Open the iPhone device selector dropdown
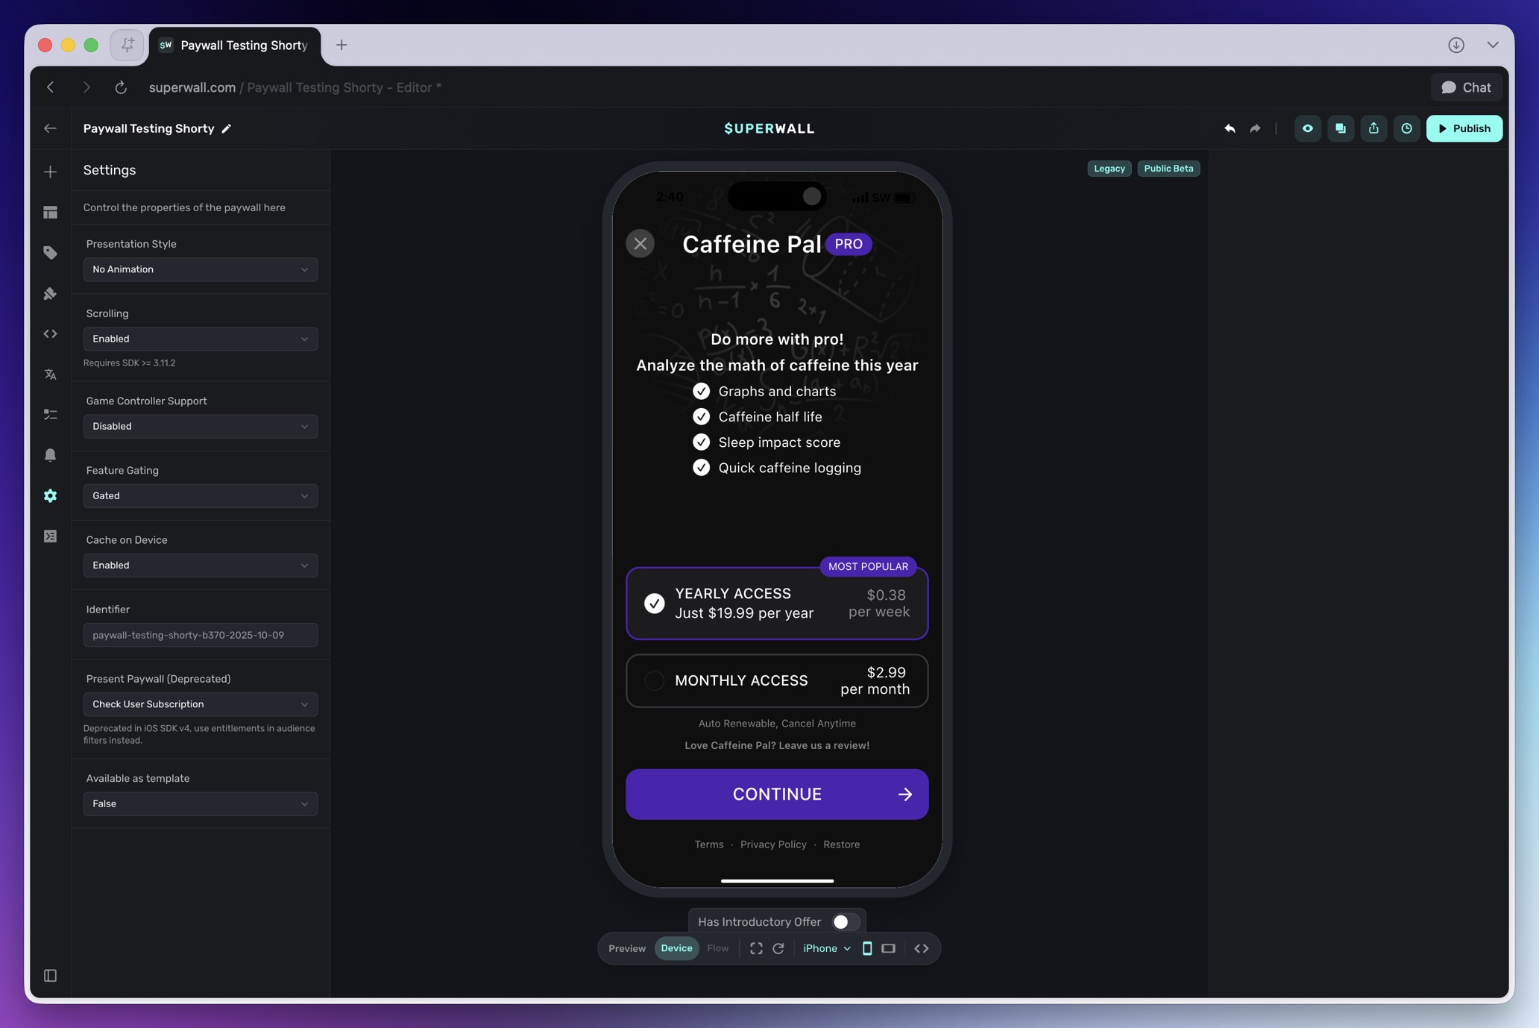Screen dimensions: 1539x1028 826,948
